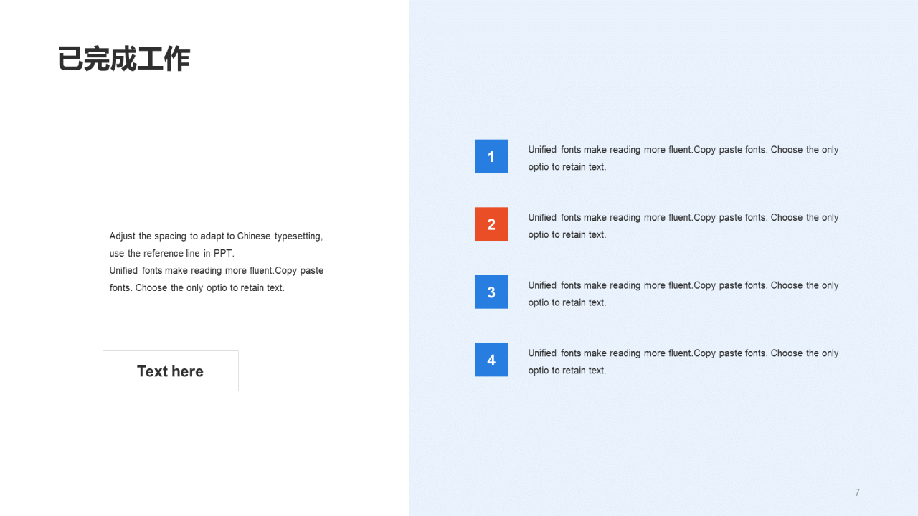The image size is (918, 516).
Task: Select the orange number 2 square
Action: click(491, 224)
